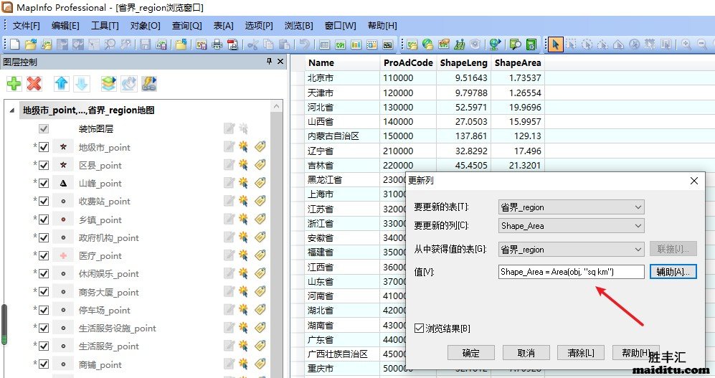Open the 查询[Q] menu
Viewport: 715px width, 378px height.
tap(186, 26)
